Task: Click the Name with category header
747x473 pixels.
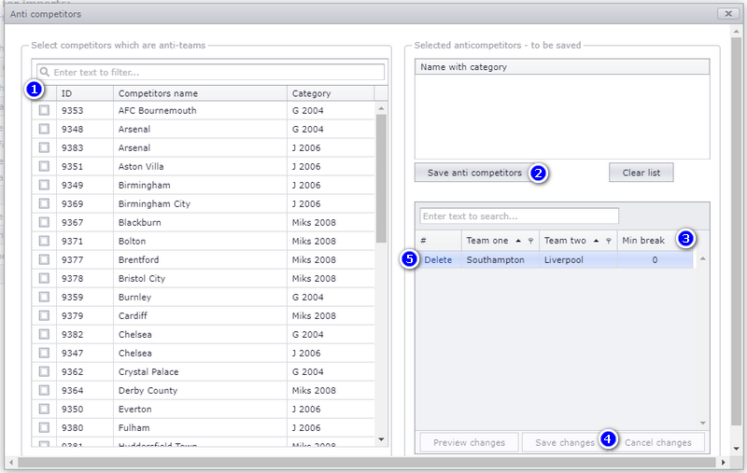Action: (562, 67)
